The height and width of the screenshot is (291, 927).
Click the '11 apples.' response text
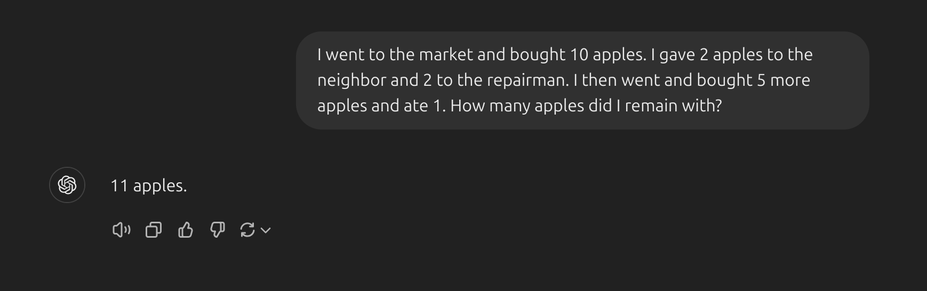pyautogui.click(x=149, y=186)
